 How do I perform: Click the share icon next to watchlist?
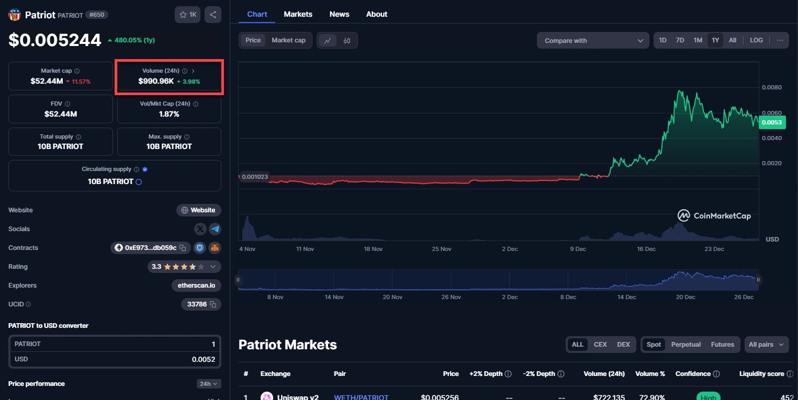tap(213, 15)
